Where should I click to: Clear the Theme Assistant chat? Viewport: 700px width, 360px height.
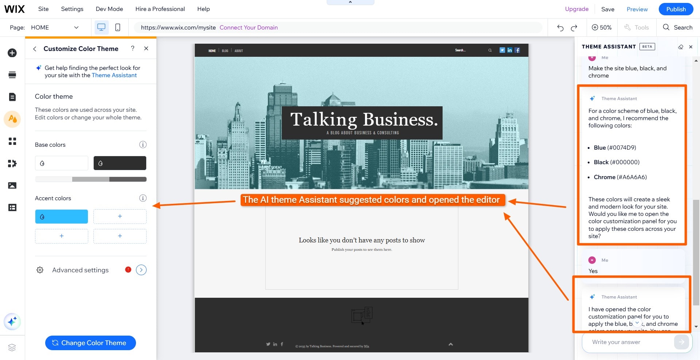(681, 47)
